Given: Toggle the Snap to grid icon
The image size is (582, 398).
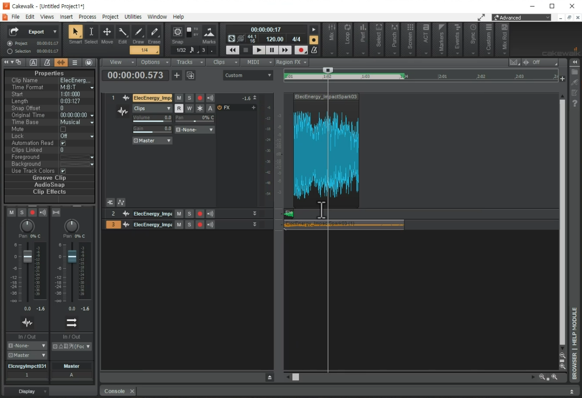Looking at the screenshot, I should click(178, 32).
